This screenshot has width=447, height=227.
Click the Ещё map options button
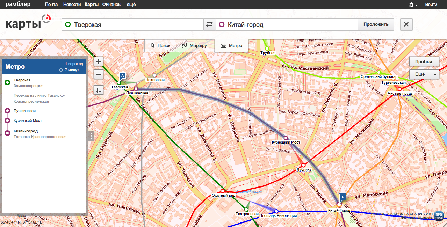tap(420, 74)
